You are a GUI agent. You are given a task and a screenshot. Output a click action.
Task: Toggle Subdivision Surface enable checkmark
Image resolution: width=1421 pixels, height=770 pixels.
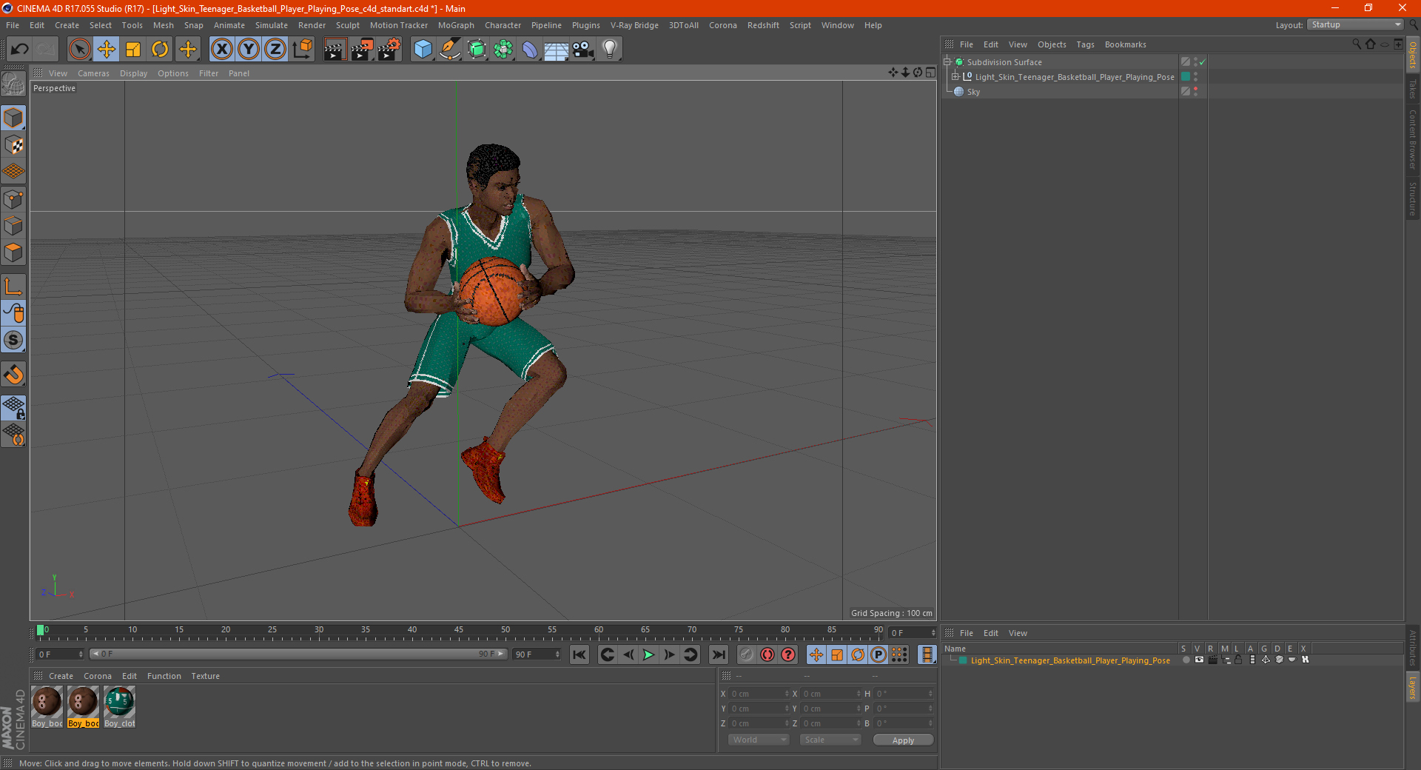pos(1203,62)
